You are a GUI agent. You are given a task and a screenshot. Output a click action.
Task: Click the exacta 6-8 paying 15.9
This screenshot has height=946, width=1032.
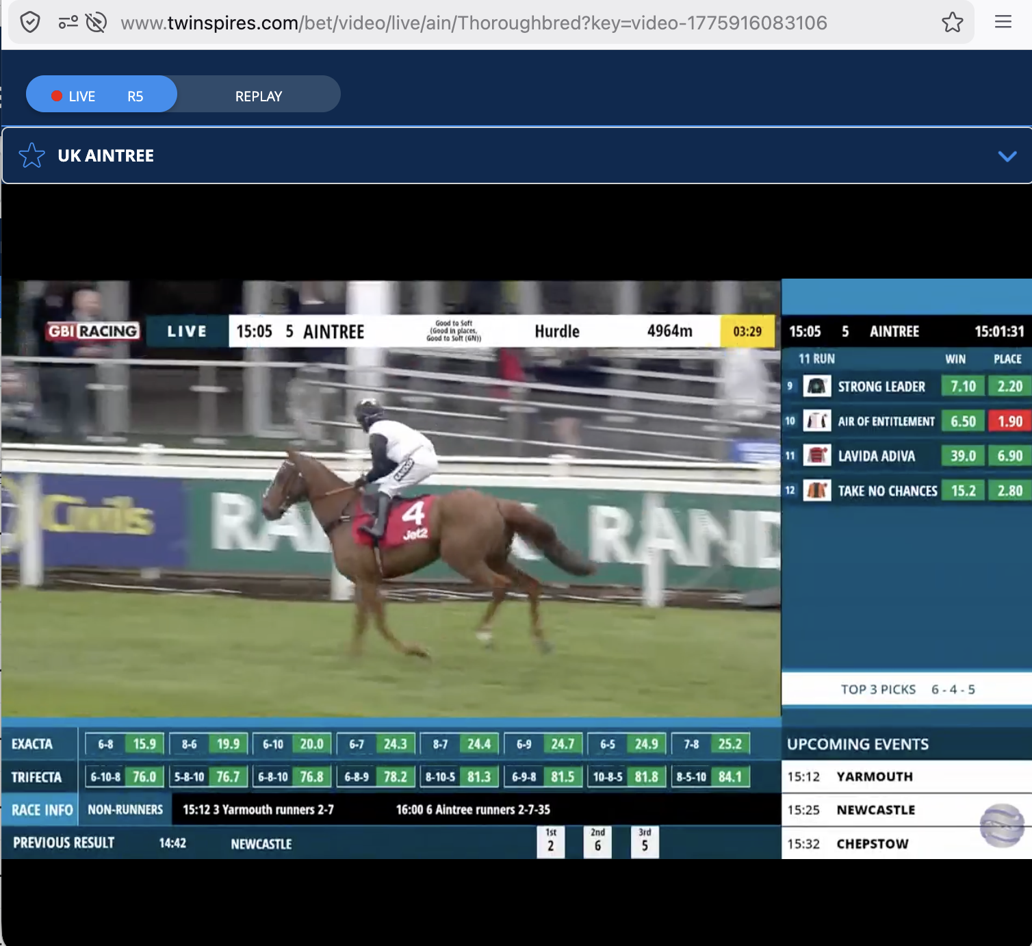click(125, 744)
